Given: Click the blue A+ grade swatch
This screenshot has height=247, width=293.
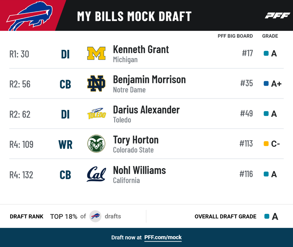Looking at the screenshot, I should point(266,83).
